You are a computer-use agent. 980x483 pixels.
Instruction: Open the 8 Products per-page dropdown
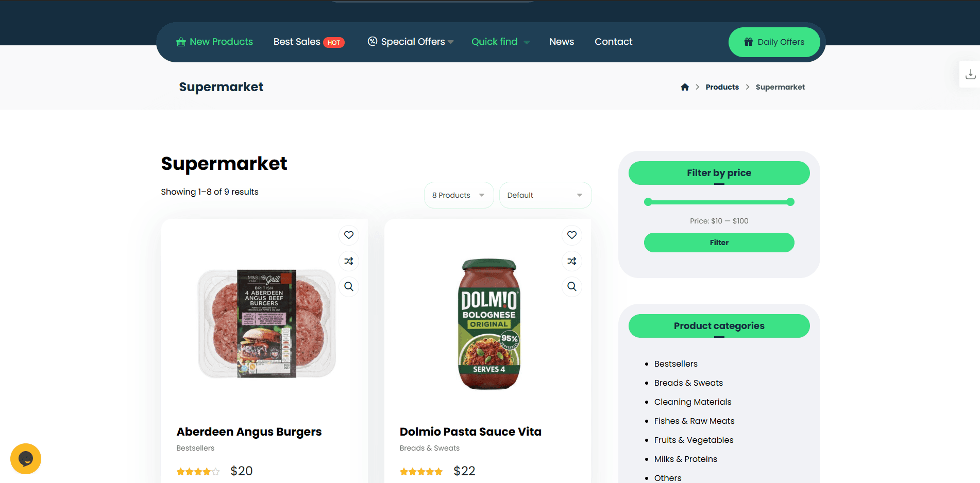pos(458,195)
